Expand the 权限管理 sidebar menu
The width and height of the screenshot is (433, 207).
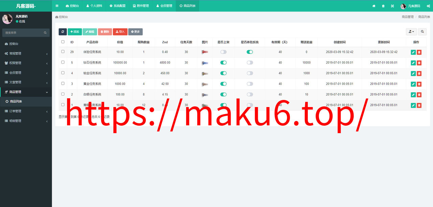click(26, 63)
